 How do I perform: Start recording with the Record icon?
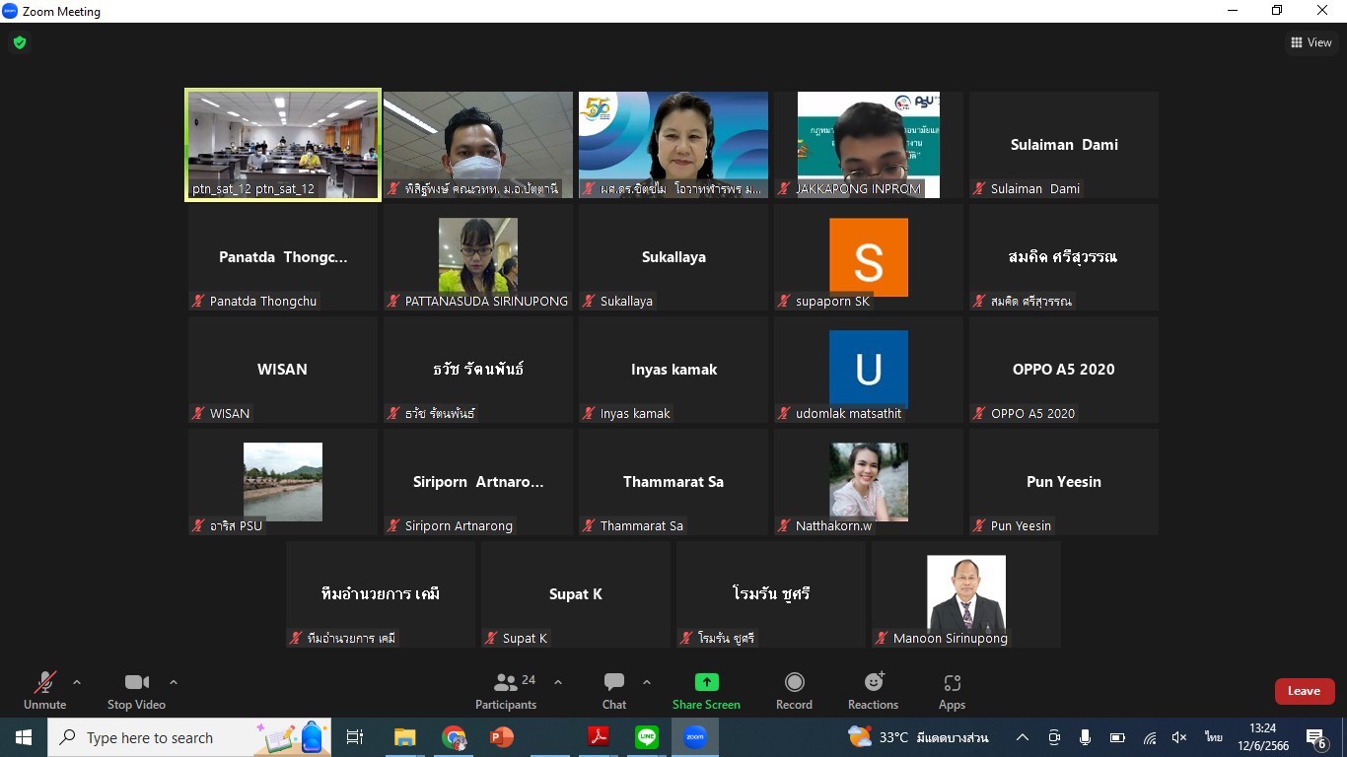click(794, 691)
